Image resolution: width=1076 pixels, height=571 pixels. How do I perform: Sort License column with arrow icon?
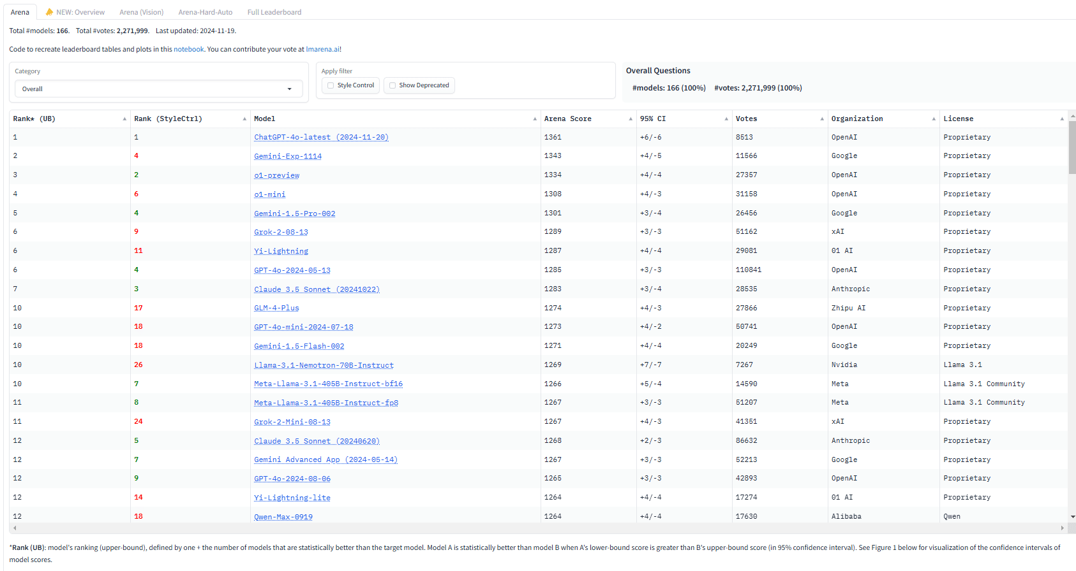coord(1062,119)
